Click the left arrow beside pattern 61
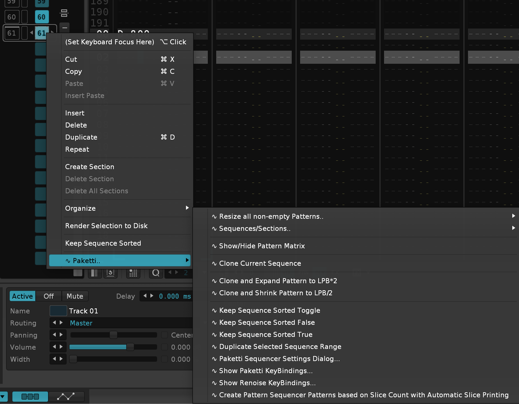 (32, 33)
